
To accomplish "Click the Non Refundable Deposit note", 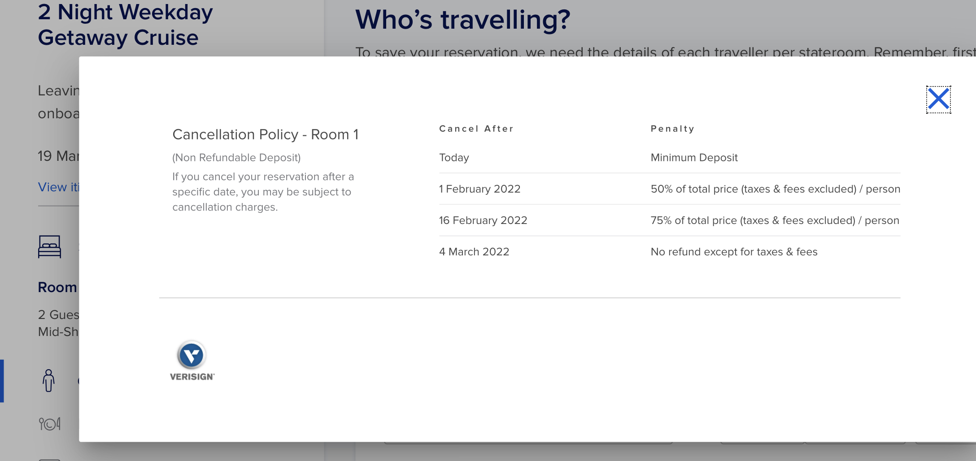I will point(236,158).
